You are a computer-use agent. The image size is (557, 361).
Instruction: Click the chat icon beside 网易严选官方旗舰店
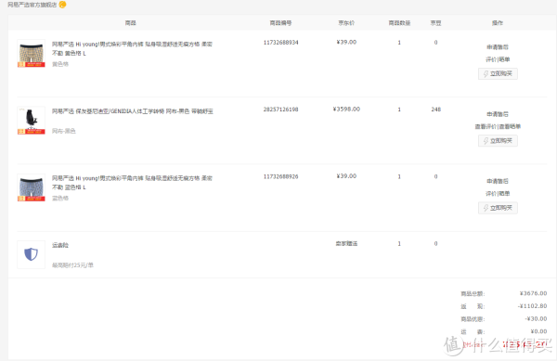(62, 5)
